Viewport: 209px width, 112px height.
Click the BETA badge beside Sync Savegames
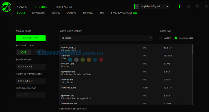point(135,13)
